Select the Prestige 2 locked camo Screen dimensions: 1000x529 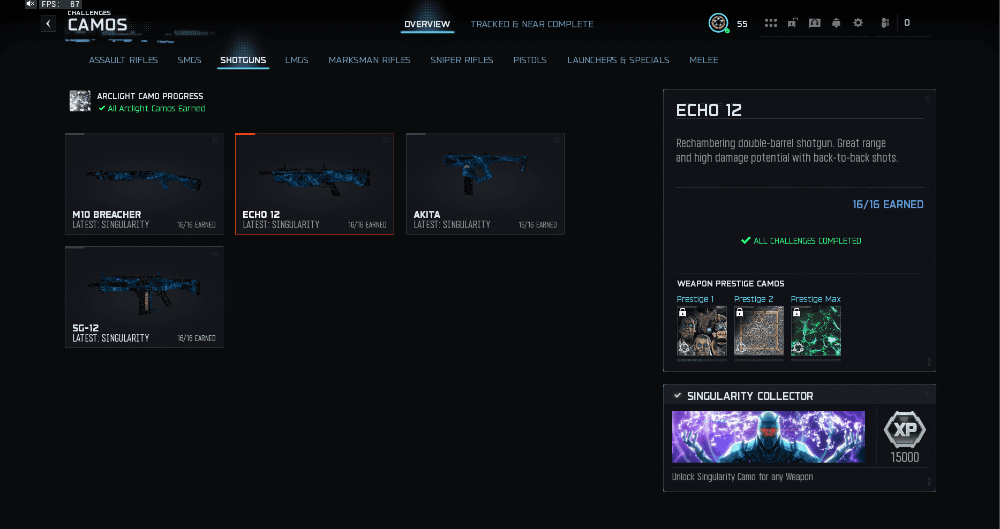759,330
